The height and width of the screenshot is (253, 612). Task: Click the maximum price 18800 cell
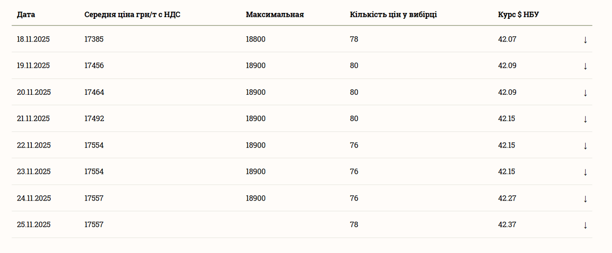(x=255, y=39)
